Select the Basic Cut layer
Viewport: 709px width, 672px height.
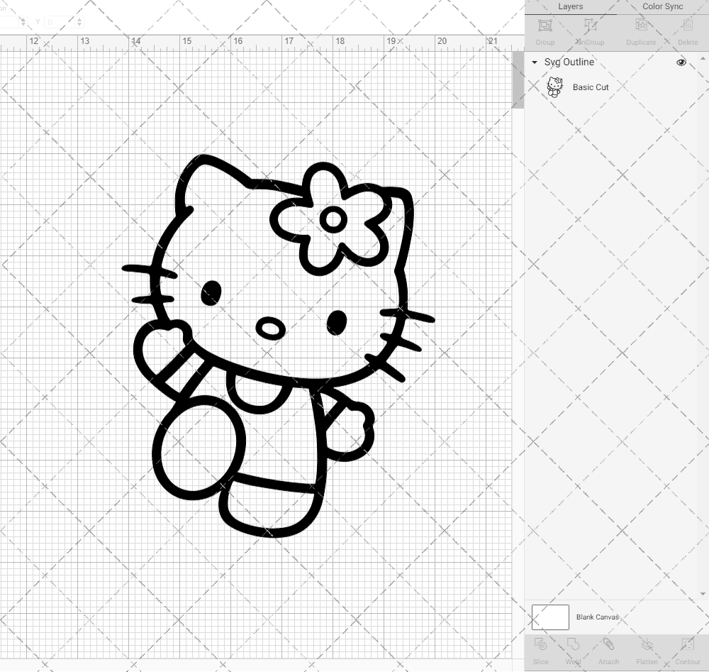tap(591, 87)
